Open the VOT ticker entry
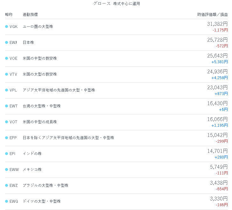 point(13,122)
